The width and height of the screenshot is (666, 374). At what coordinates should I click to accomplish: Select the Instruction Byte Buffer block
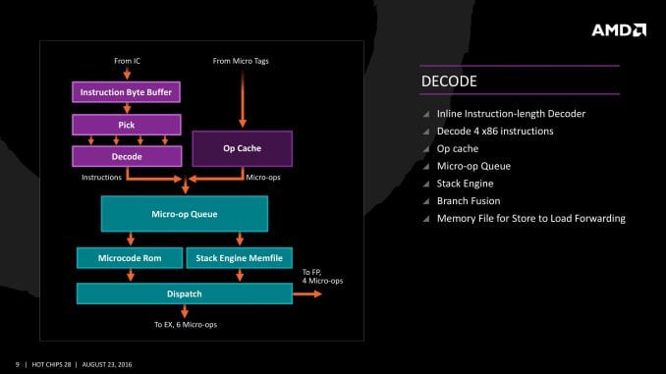126,92
